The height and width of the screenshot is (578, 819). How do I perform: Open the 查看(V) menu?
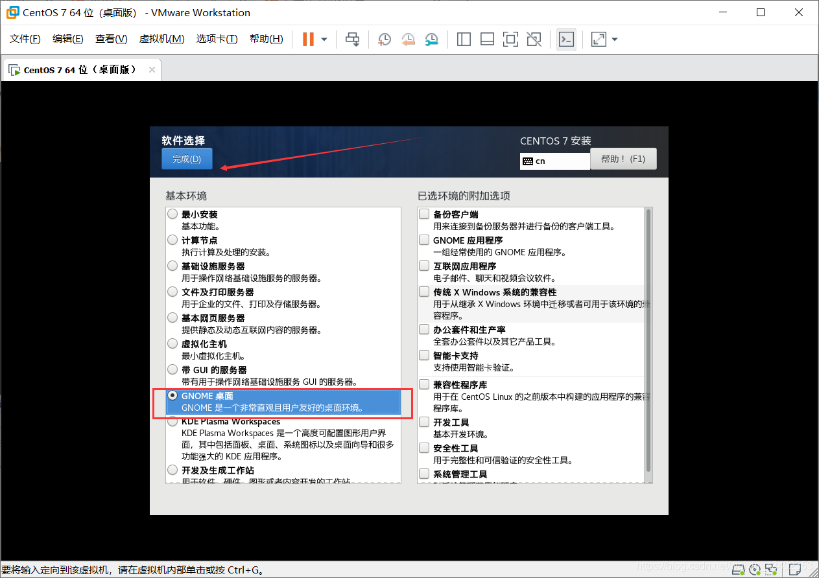click(112, 40)
